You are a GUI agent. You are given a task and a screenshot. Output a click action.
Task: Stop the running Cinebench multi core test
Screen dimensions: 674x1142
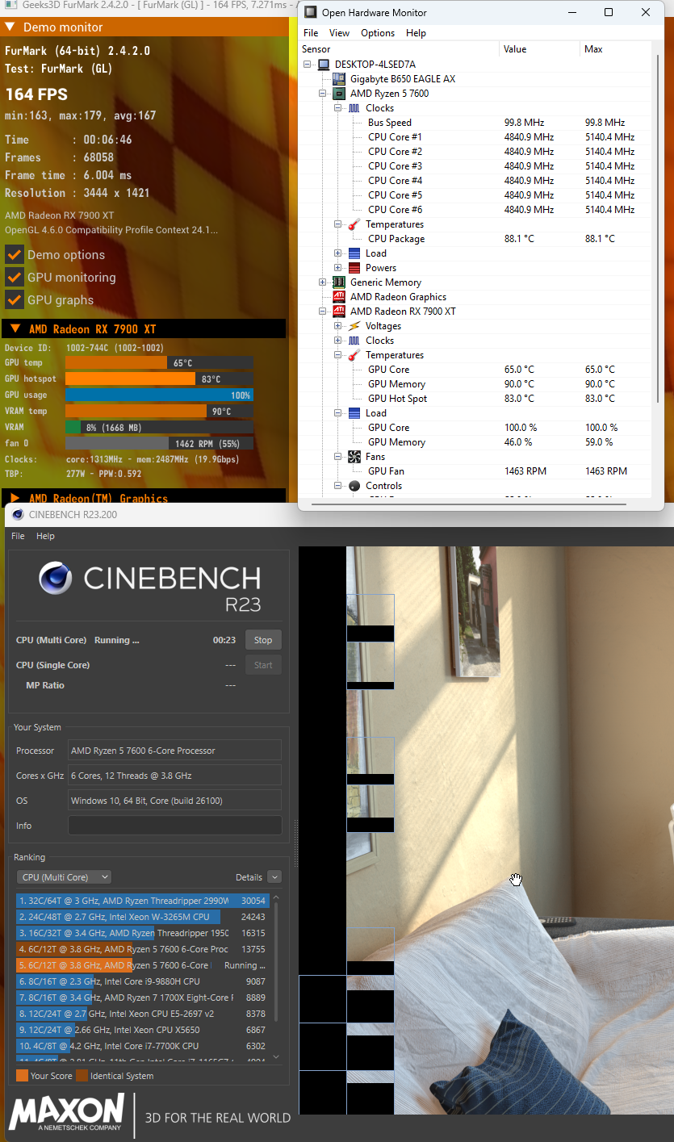(x=263, y=640)
